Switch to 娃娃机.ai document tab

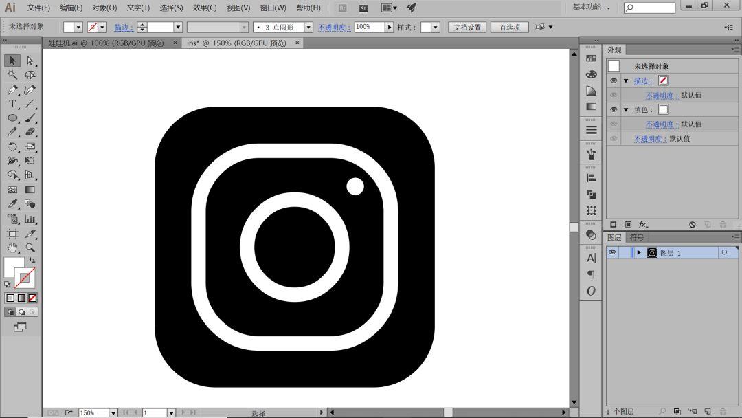pyautogui.click(x=106, y=43)
